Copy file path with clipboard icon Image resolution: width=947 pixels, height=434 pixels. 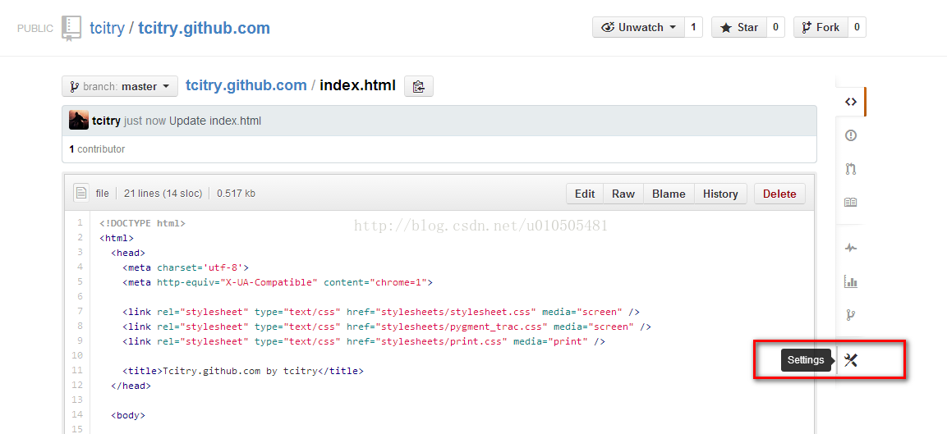419,86
